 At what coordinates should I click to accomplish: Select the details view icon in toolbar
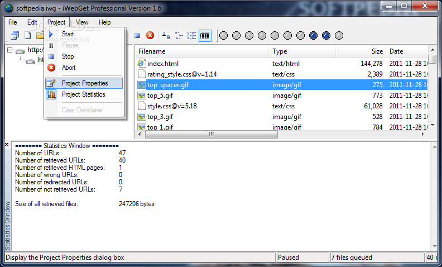(x=205, y=36)
